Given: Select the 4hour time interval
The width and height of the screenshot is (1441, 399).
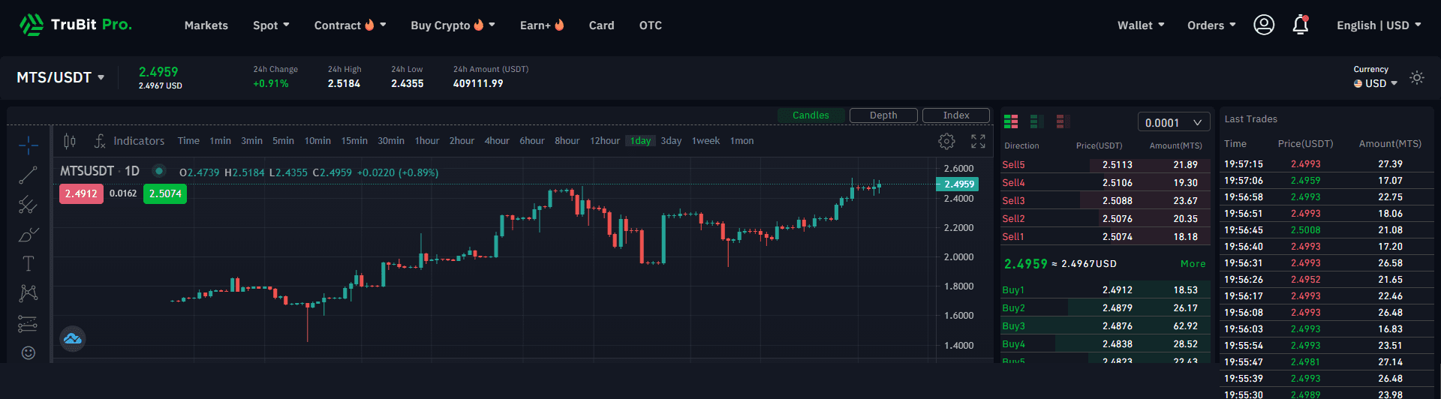Looking at the screenshot, I should click(497, 141).
